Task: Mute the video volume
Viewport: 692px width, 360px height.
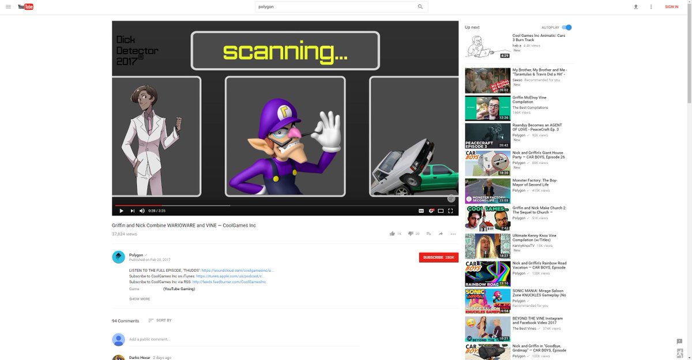Action: (x=142, y=211)
